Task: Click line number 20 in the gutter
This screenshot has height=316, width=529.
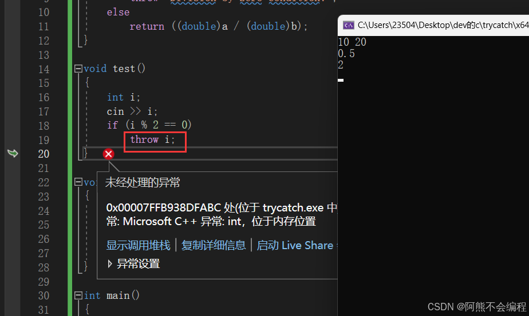Action: coord(44,154)
